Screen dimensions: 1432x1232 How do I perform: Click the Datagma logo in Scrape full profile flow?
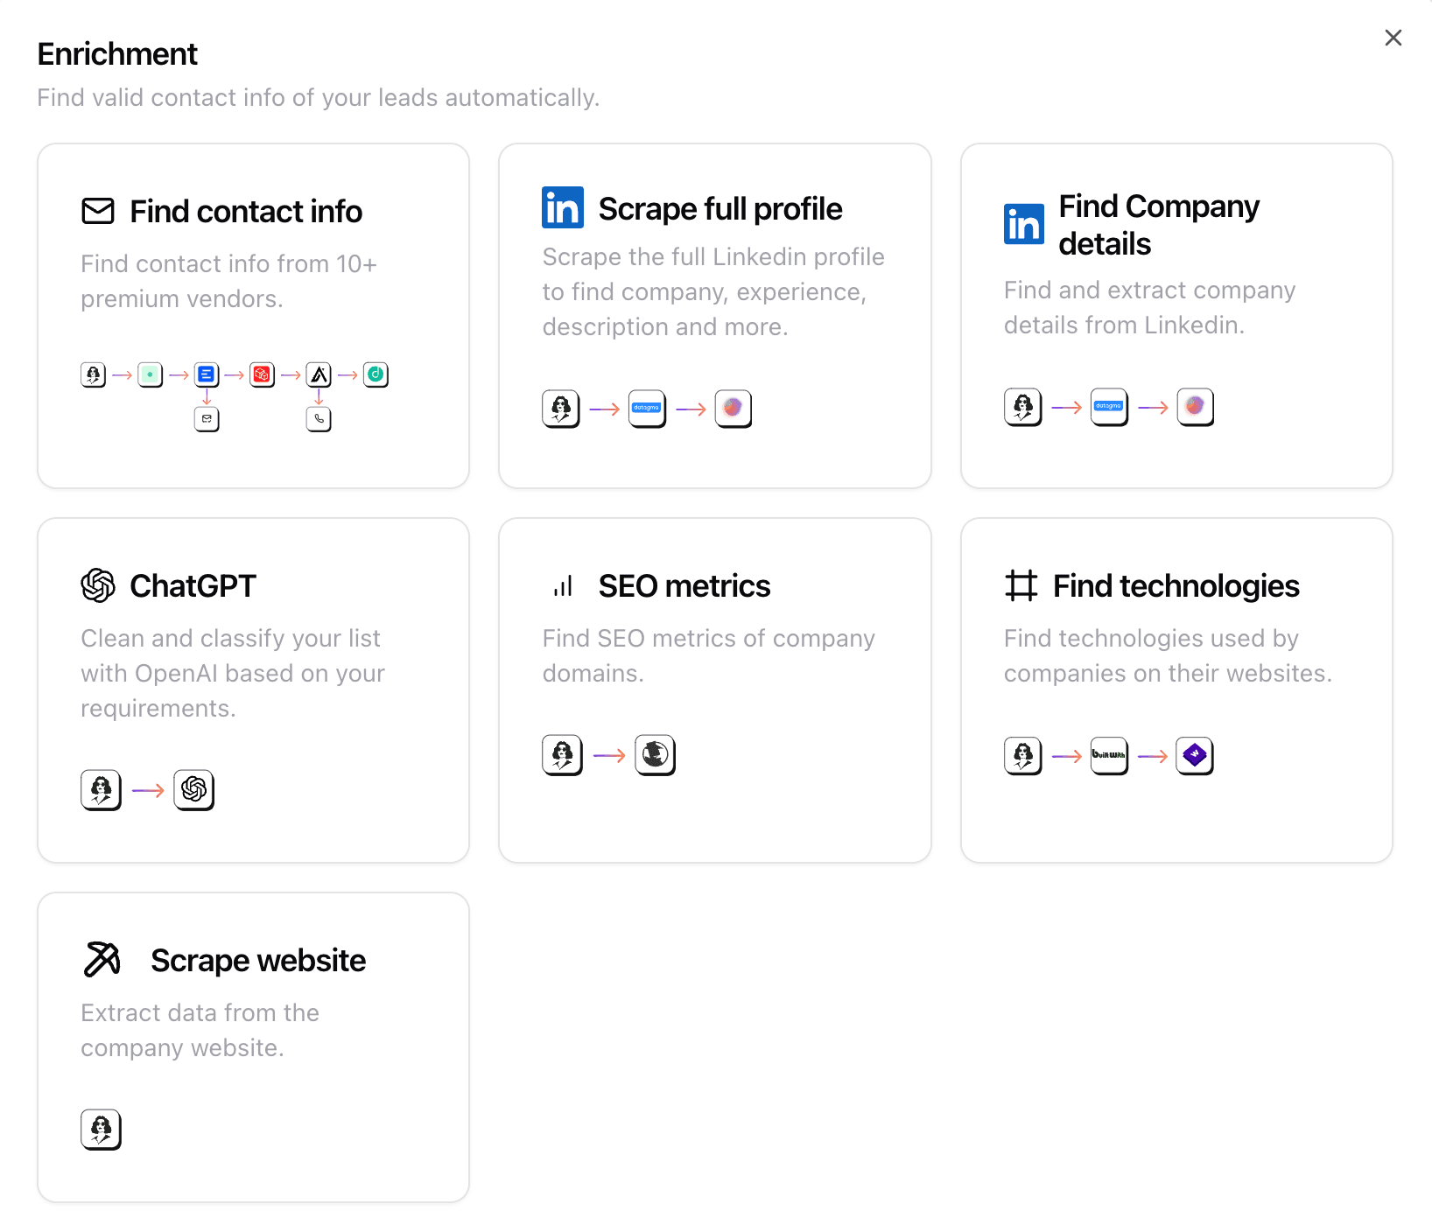[646, 408]
